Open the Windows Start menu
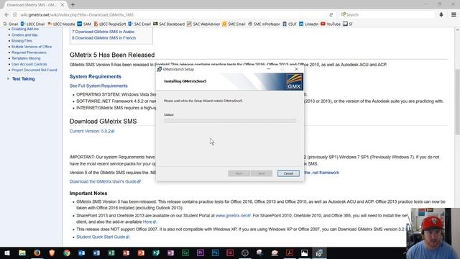 point(7,253)
